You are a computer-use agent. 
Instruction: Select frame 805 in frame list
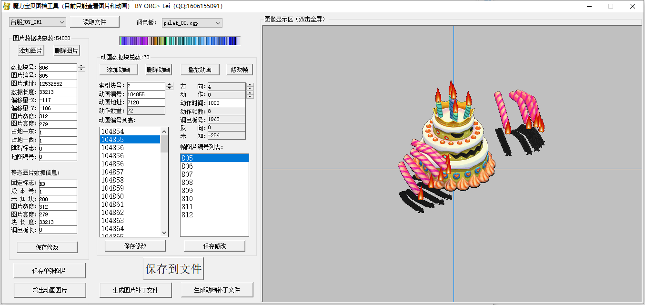[x=214, y=158]
